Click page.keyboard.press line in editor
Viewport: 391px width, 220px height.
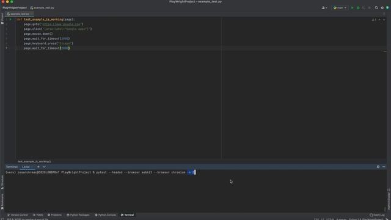[x=48, y=43]
